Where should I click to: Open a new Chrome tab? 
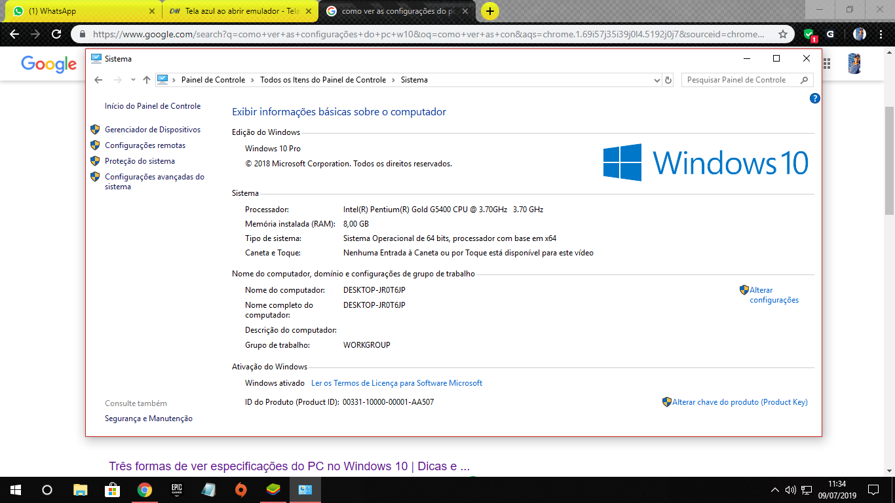489,11
